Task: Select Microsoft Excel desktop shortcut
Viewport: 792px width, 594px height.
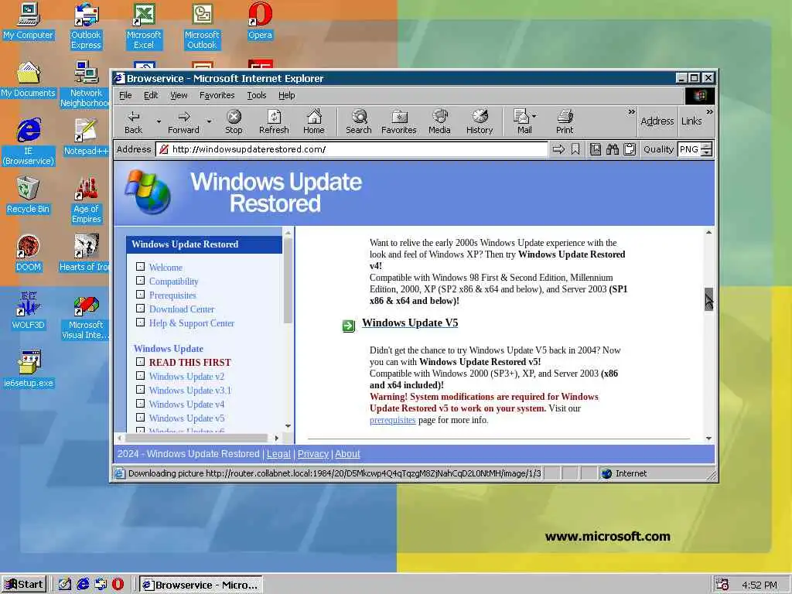Action: [x=144, y=26]
